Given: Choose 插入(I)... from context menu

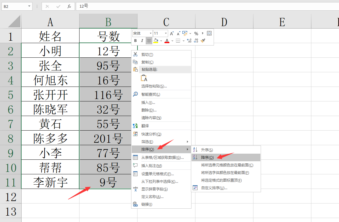Looking at the screenshot, I should point(161,103).
